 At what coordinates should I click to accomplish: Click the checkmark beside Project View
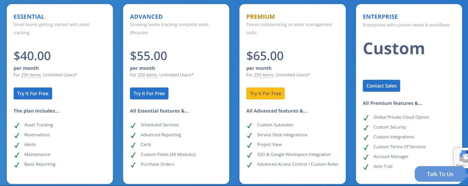point(250,145)
